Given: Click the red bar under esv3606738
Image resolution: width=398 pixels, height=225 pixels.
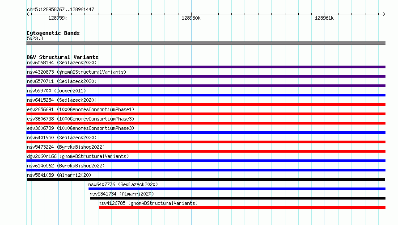Looking at the screenshot, I should pyautogui.click(x=206, y=123).
